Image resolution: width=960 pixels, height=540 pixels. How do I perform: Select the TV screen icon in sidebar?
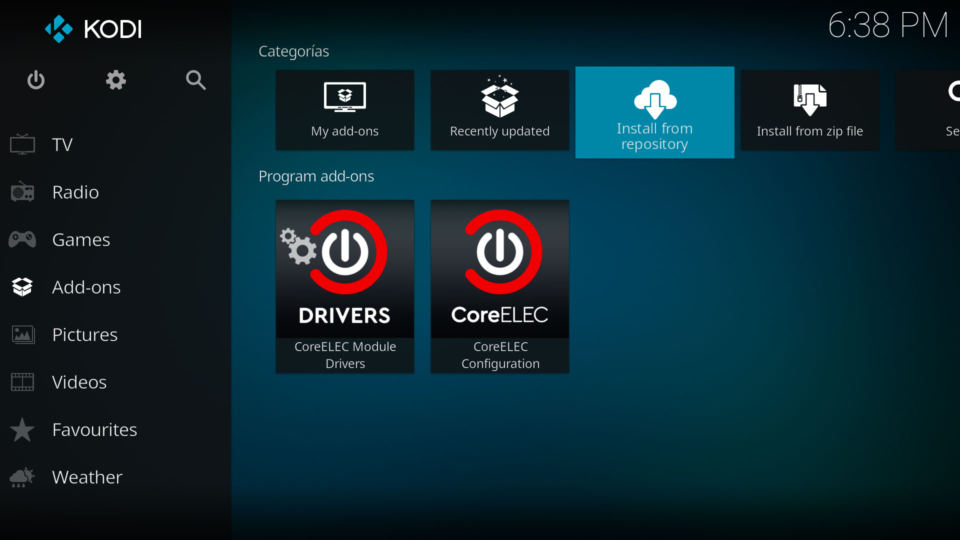[22, 144]
